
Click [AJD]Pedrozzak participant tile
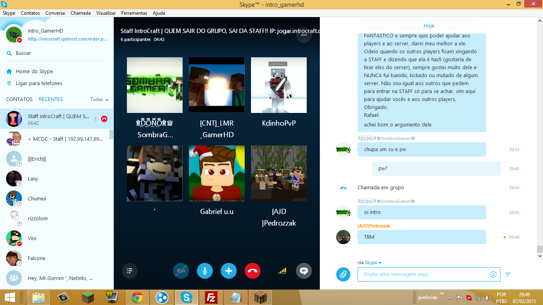pos(279,173)
